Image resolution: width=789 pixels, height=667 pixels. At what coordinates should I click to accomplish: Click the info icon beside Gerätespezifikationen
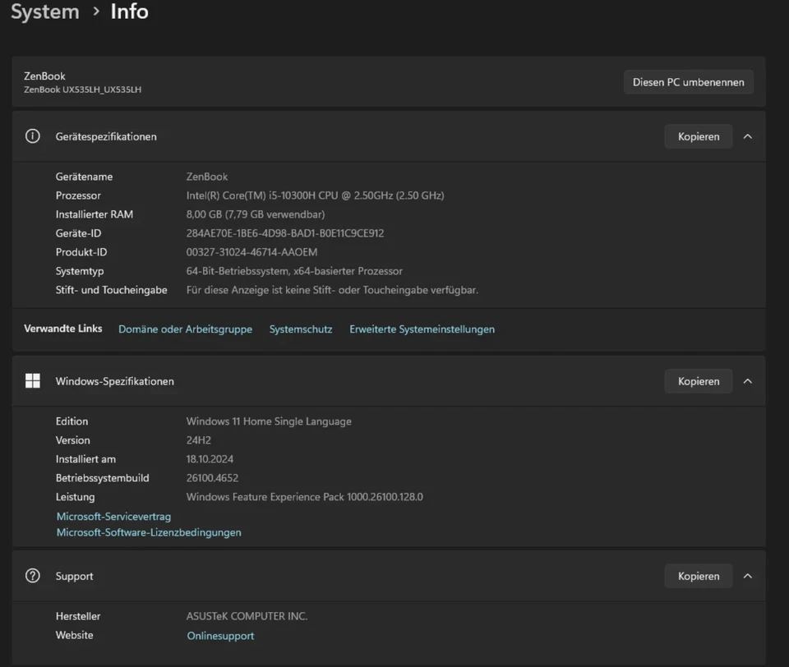[x=33, y=136]
